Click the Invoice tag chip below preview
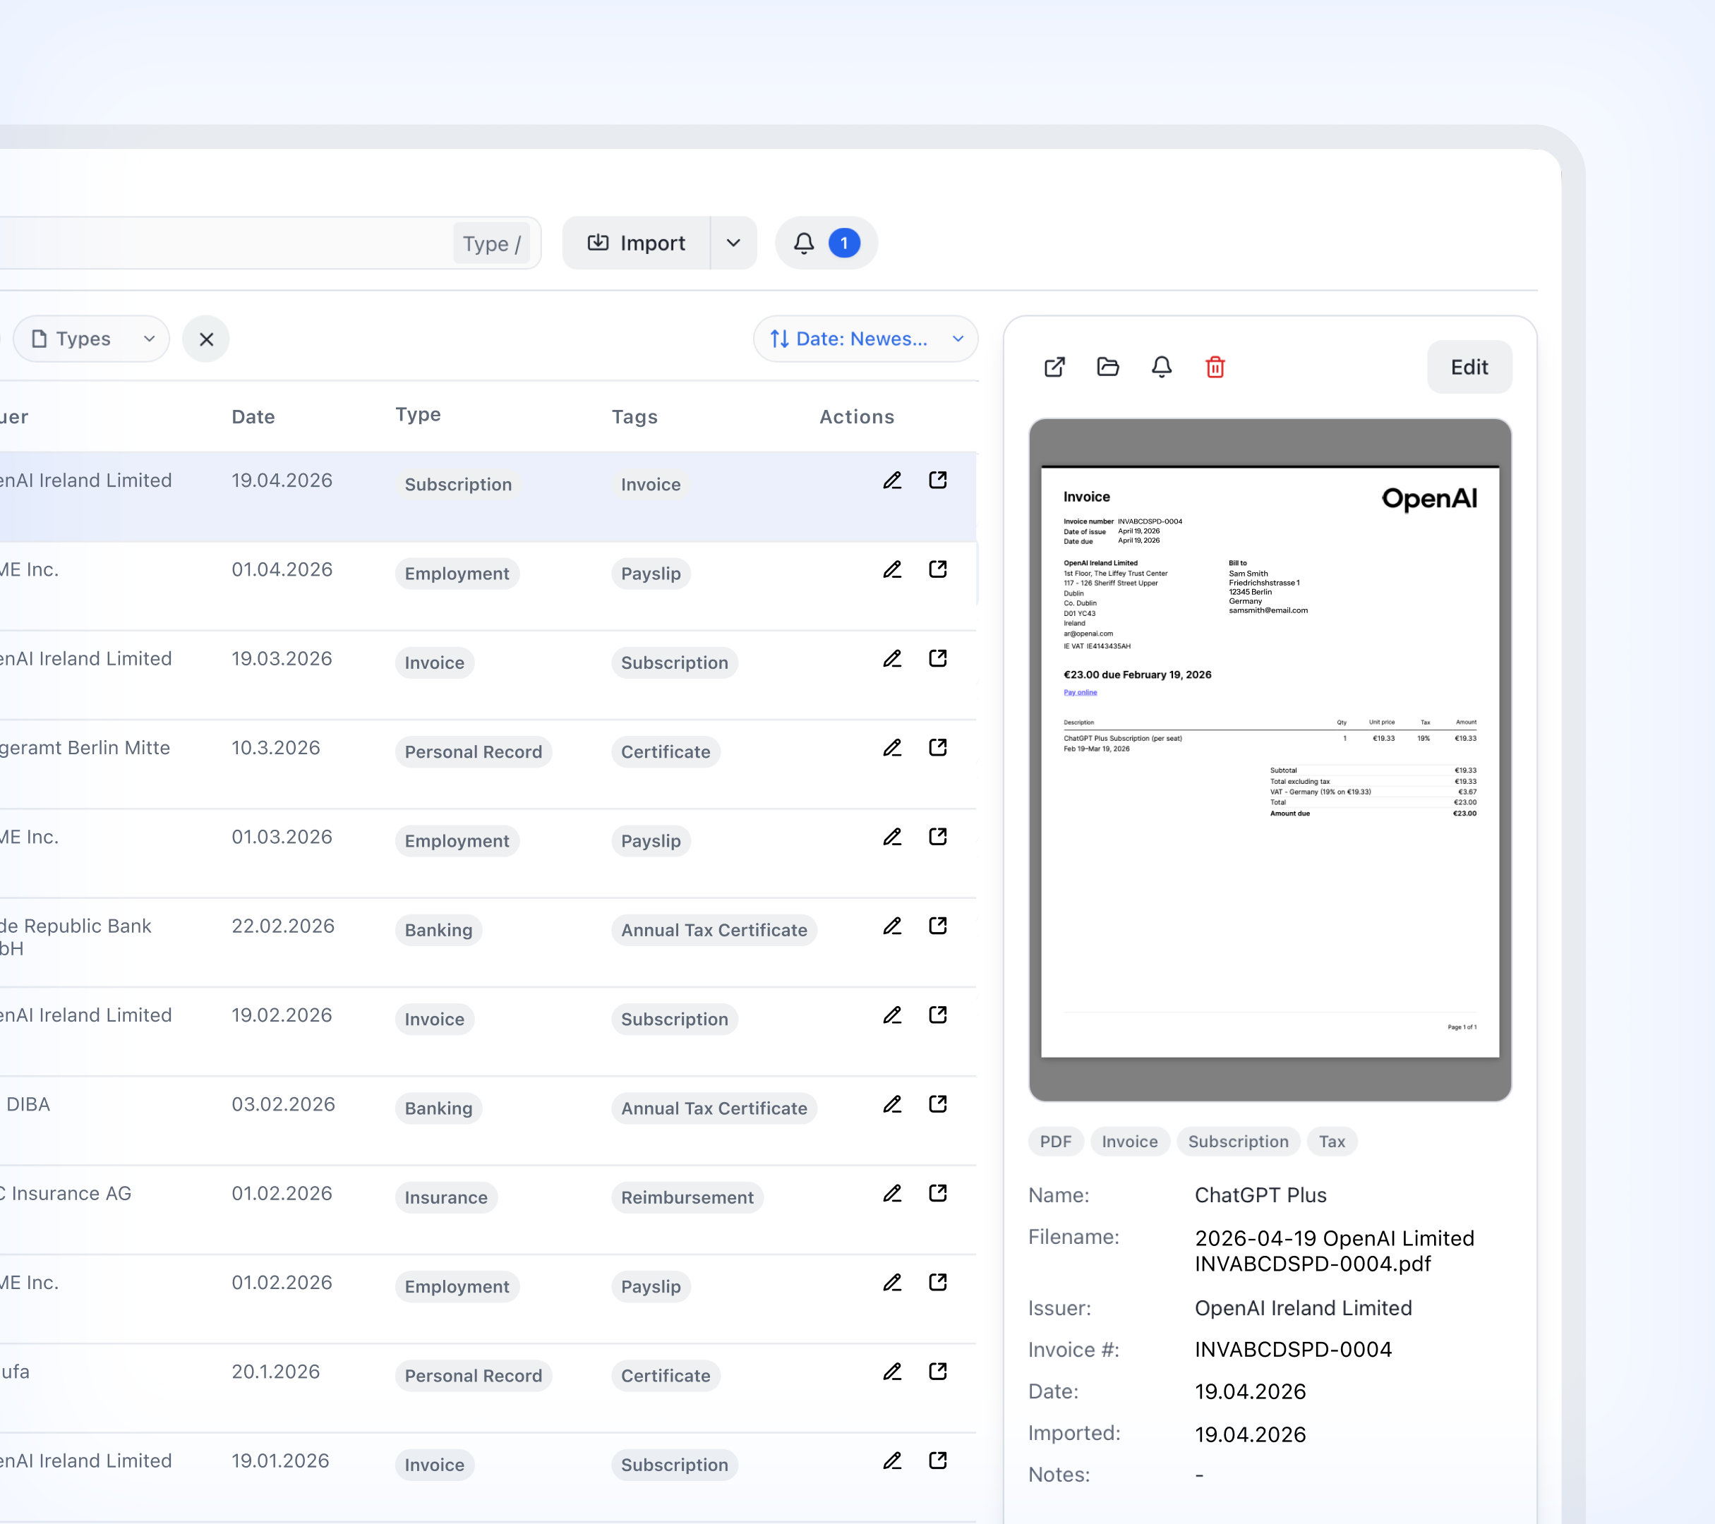This screenshot has width=1715, height=1524. click(x=1129, y=1142)
